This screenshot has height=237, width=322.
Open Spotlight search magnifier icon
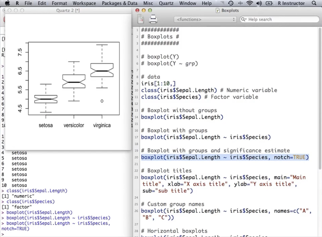314,3
